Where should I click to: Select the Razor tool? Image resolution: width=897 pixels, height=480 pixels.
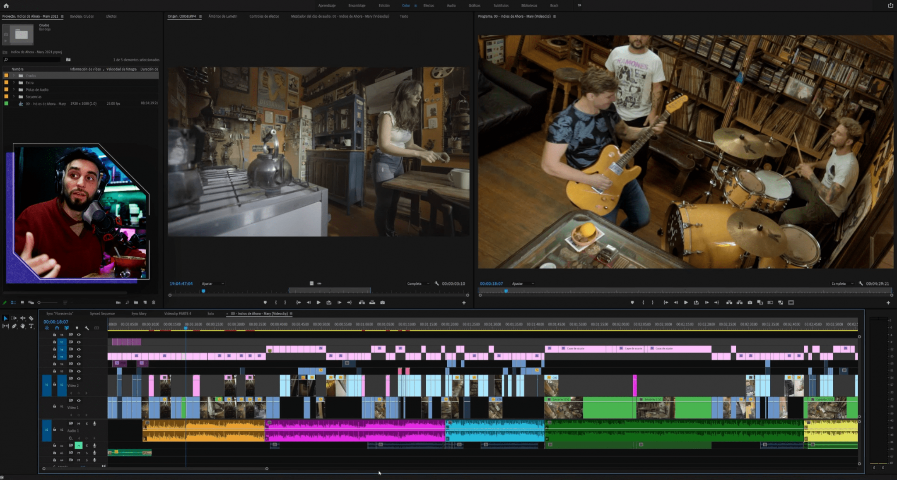(31, 318)
